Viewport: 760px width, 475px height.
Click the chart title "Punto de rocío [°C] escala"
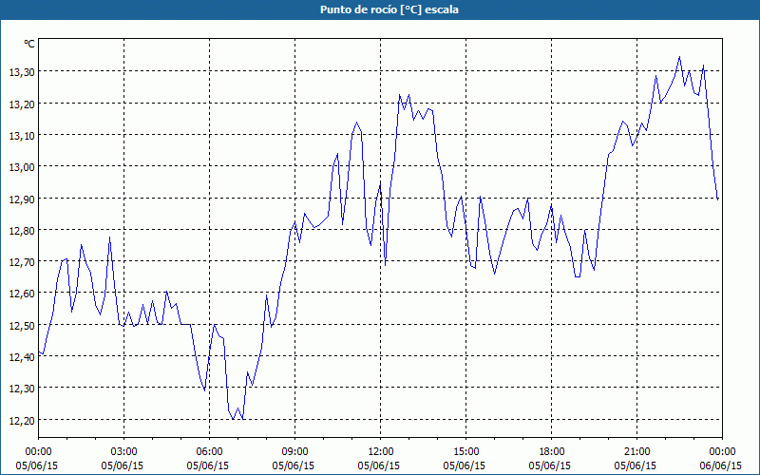pyautogui.click(x=389, y=9)
